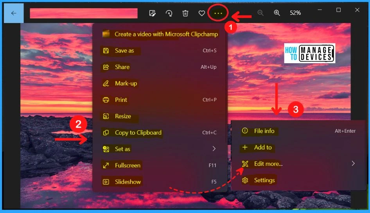This screenshot has width=370, height=213.
Task: Click the Save as floppy disk icon
Action: tap(106, 51)
